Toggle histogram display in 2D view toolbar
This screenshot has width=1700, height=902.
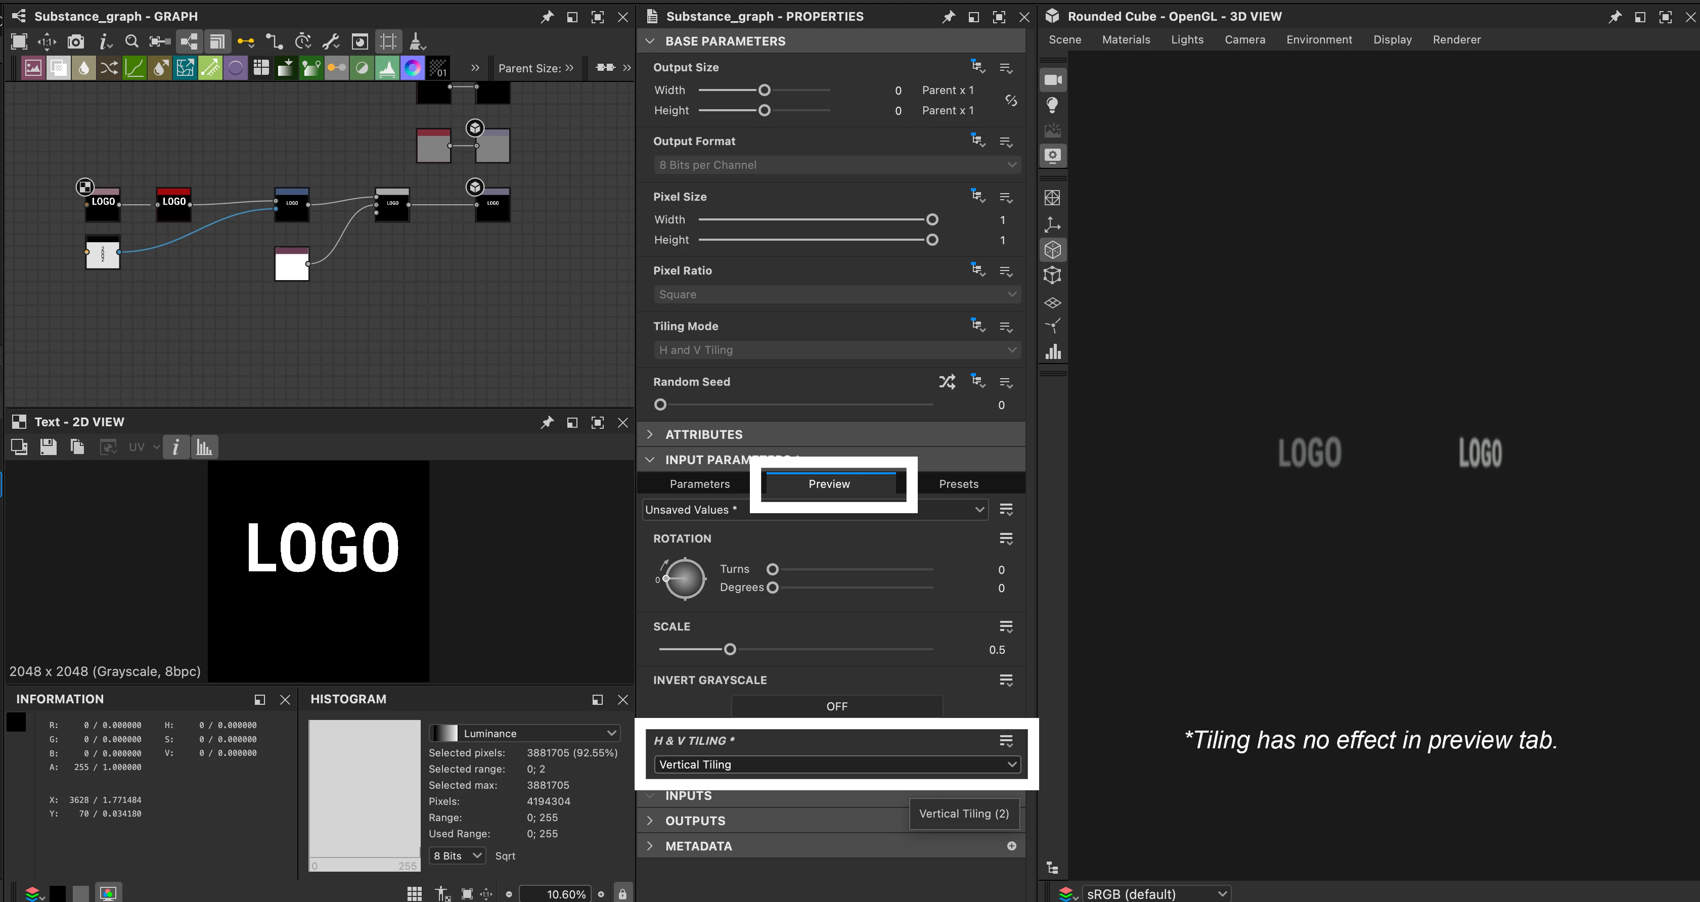coord(204,447)
